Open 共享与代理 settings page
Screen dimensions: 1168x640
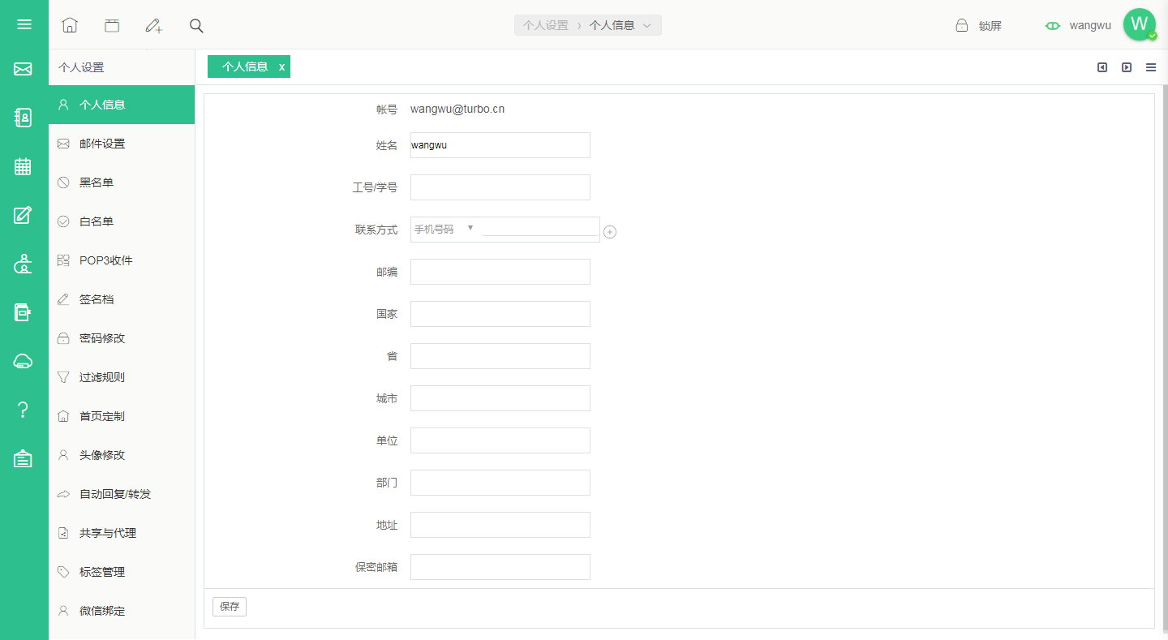(122, 533)
